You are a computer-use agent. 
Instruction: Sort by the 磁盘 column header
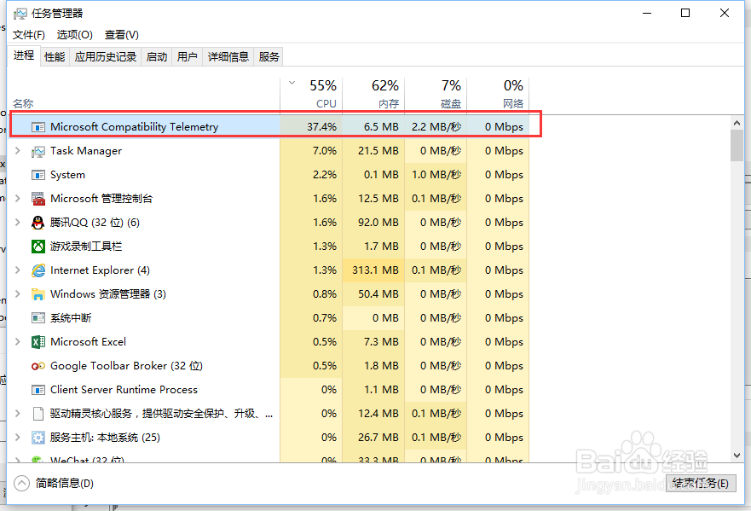436,94
